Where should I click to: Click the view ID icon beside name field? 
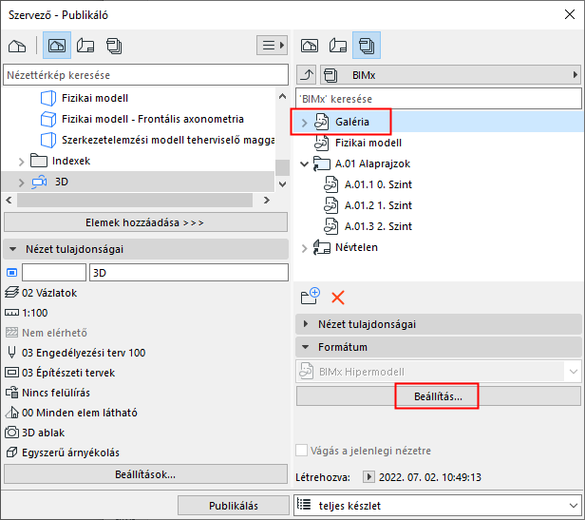[12, 273]
